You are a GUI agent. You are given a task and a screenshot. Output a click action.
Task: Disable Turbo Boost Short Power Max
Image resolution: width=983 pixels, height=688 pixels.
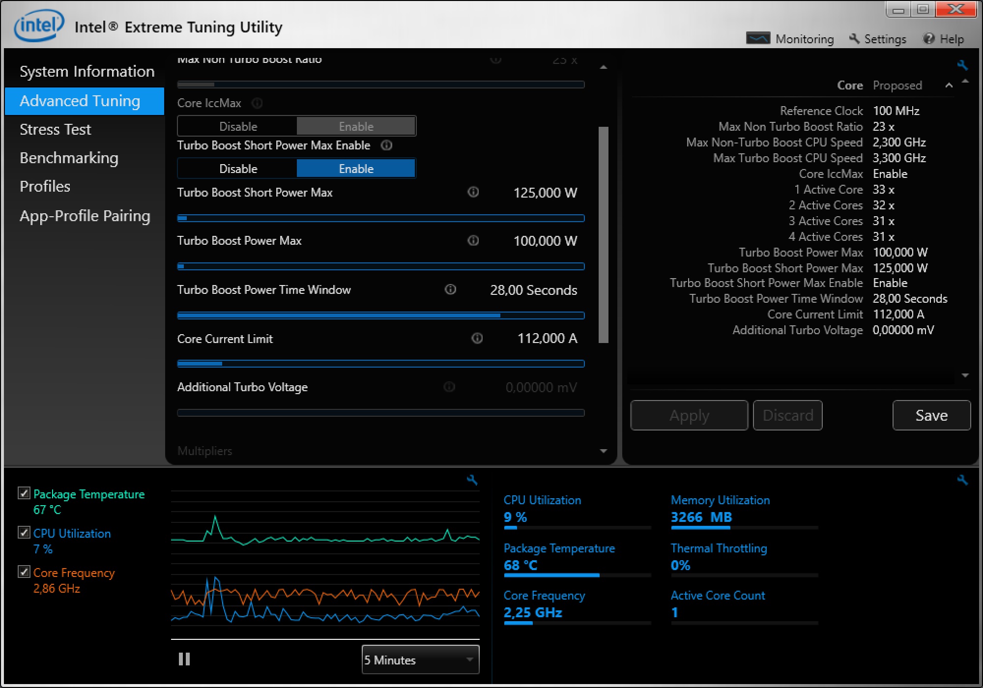coord(238,169)
